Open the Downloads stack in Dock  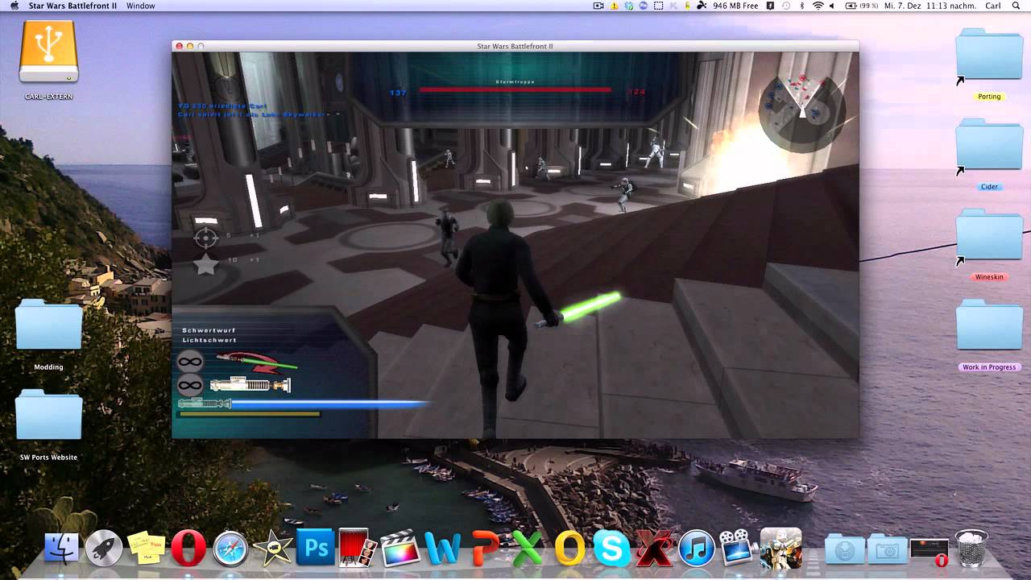[844, 549]
